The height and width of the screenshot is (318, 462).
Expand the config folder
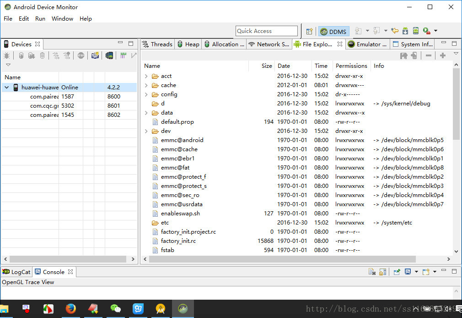click(x=146, y=94)
